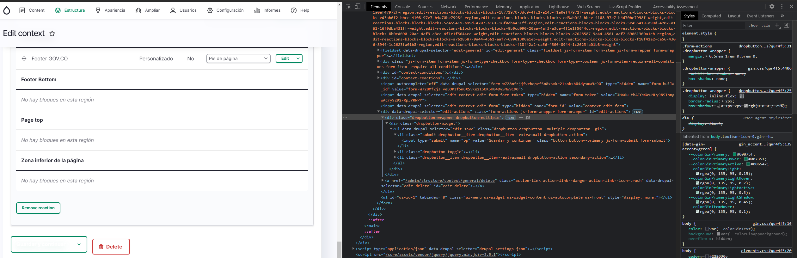Switch to the Console tab

click(402, 7)
